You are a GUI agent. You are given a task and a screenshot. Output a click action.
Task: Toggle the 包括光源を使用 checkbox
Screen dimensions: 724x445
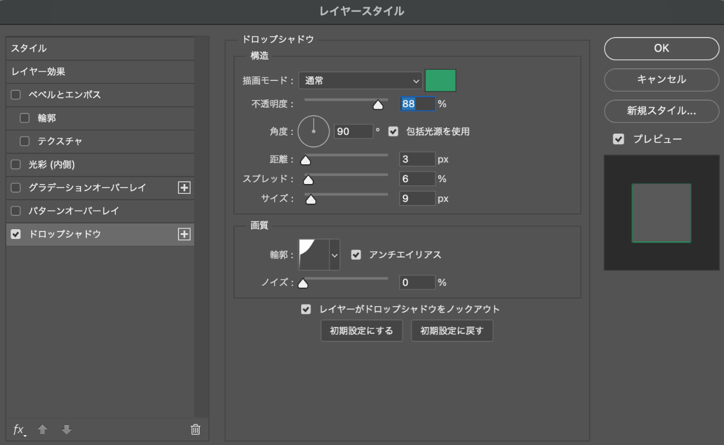tap(393, 131)
